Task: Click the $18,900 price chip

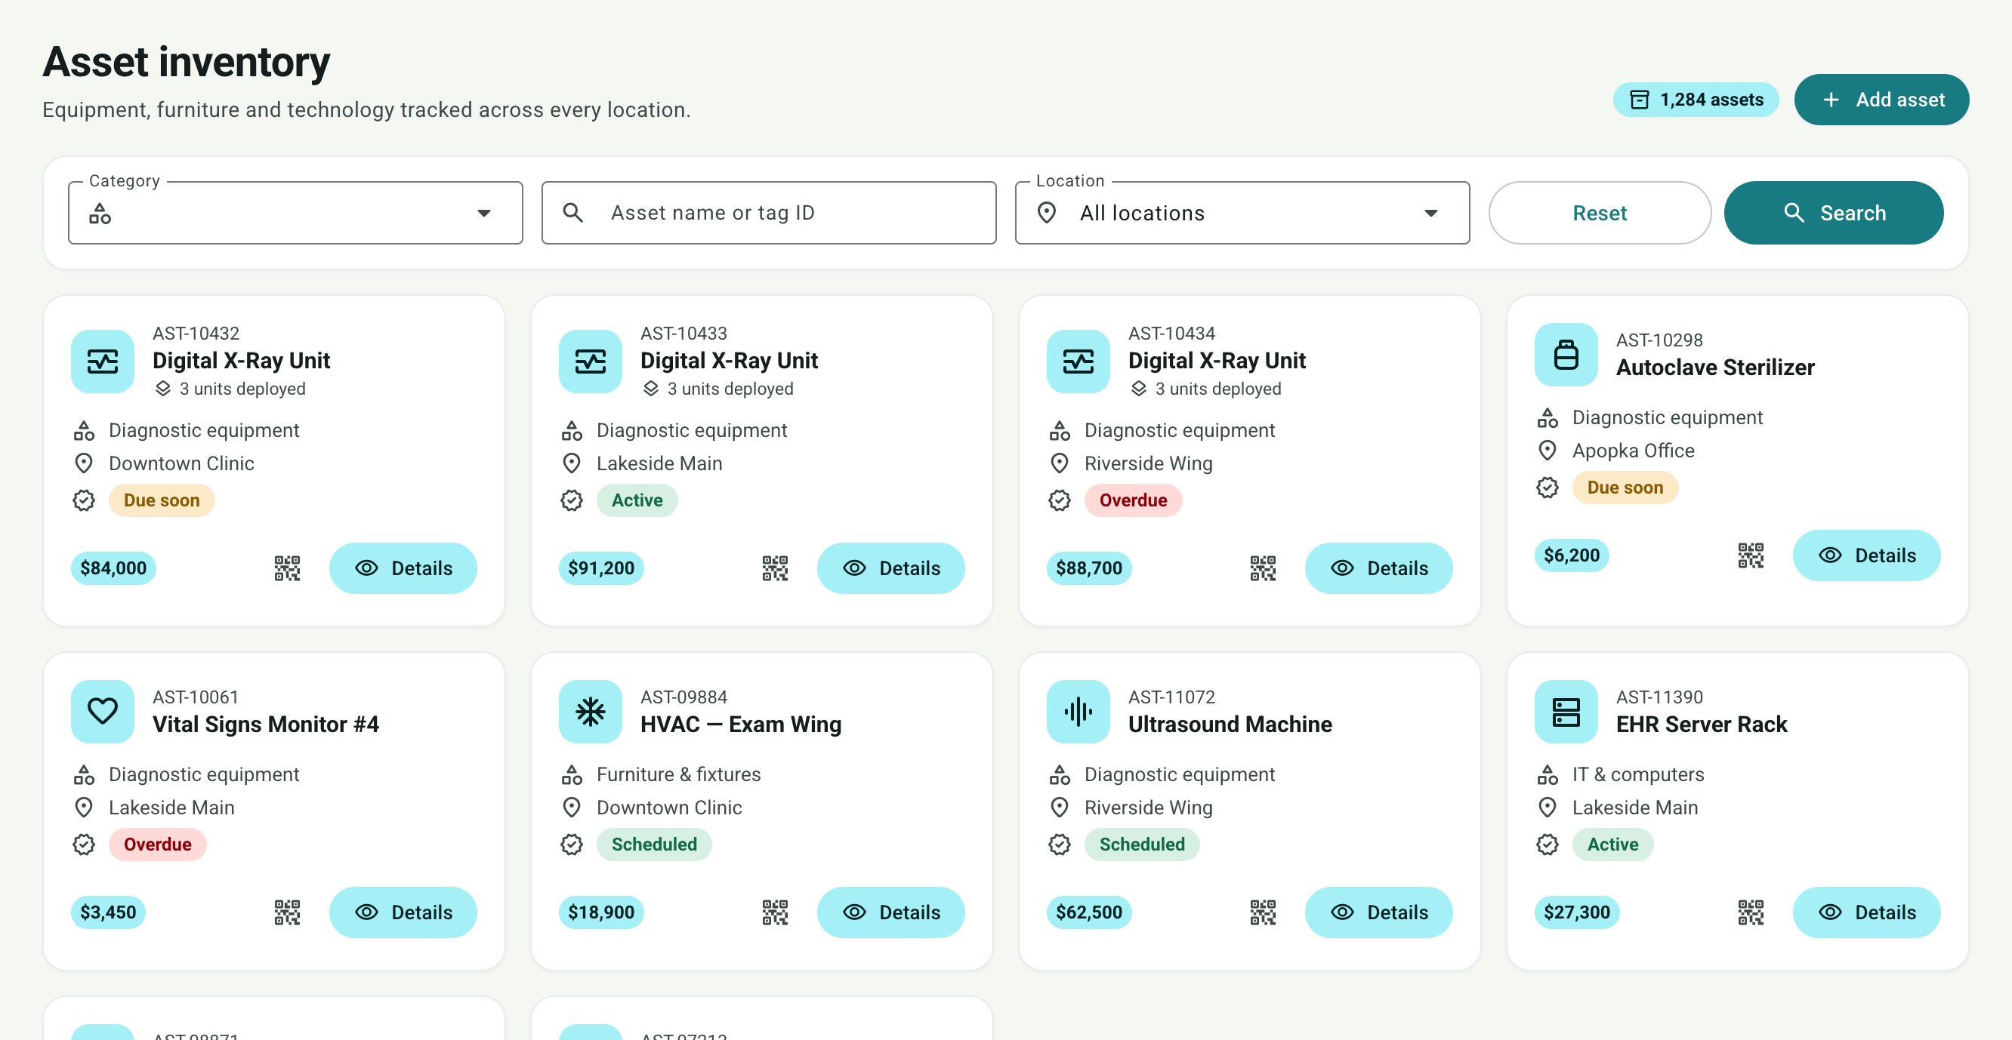Action: tap(601, 912)
